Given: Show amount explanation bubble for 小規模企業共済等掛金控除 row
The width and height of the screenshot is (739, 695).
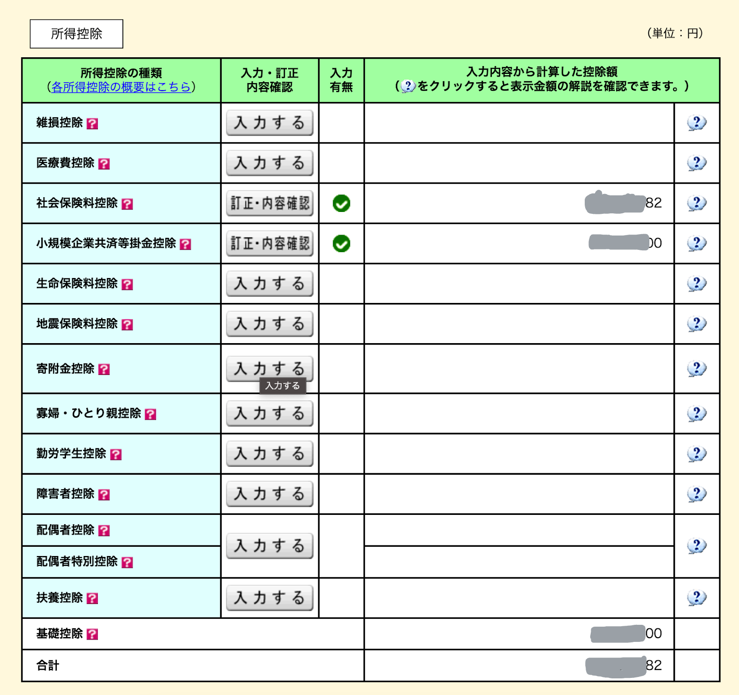Looking at the screenshot, I should 697,243.
